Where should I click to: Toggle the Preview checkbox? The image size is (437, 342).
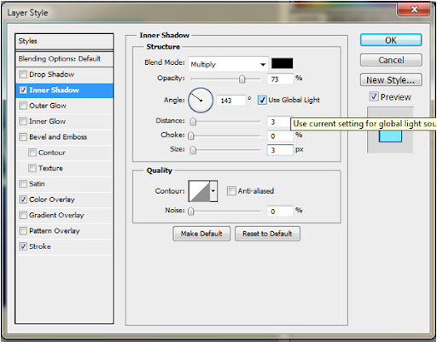point(374,96)
